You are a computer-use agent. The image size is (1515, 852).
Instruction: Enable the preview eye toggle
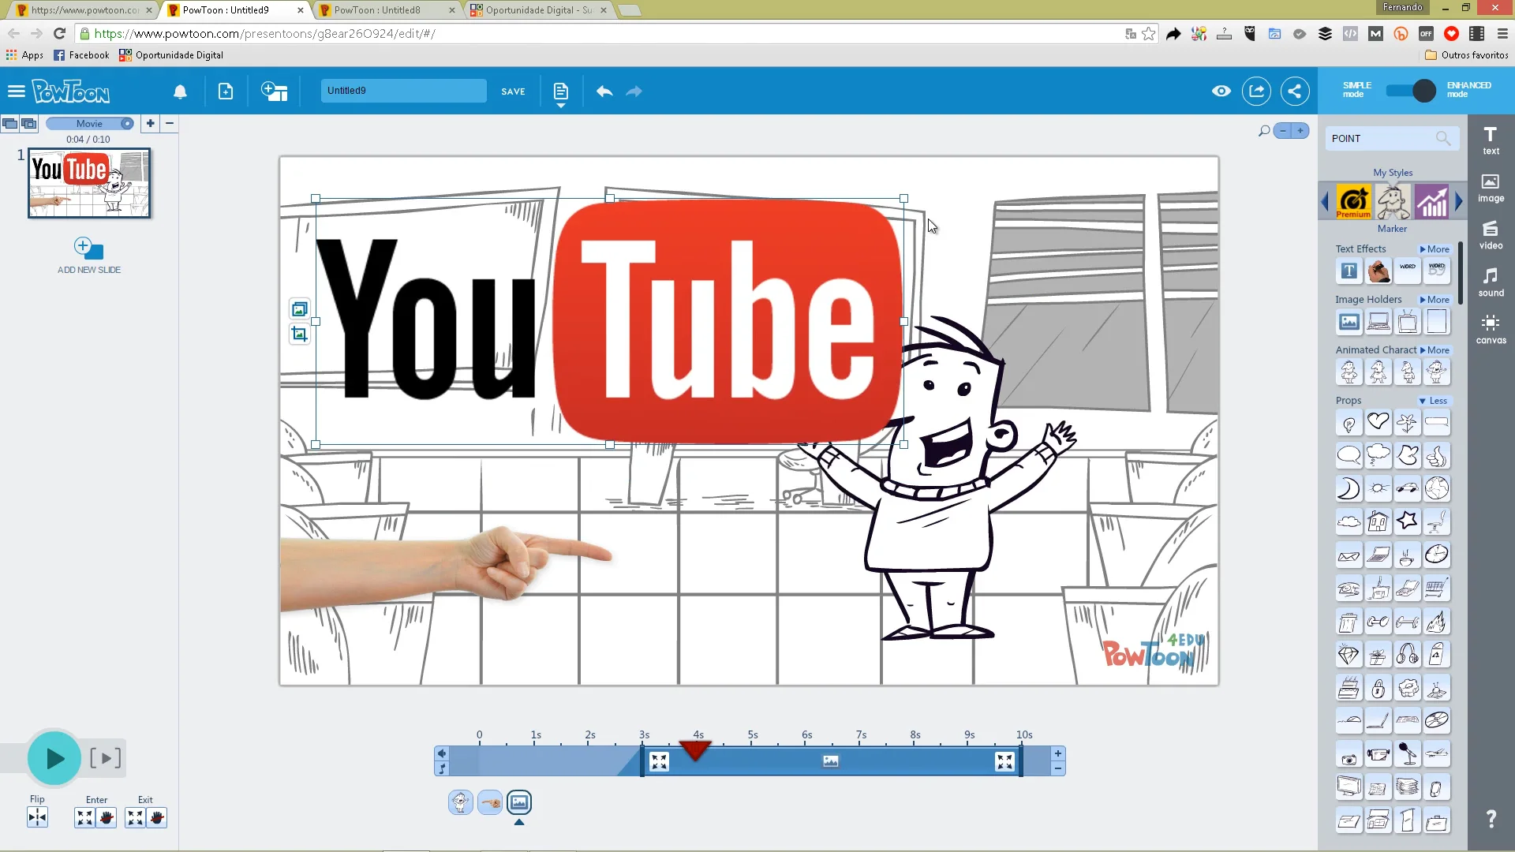(x=1221, y=91)
